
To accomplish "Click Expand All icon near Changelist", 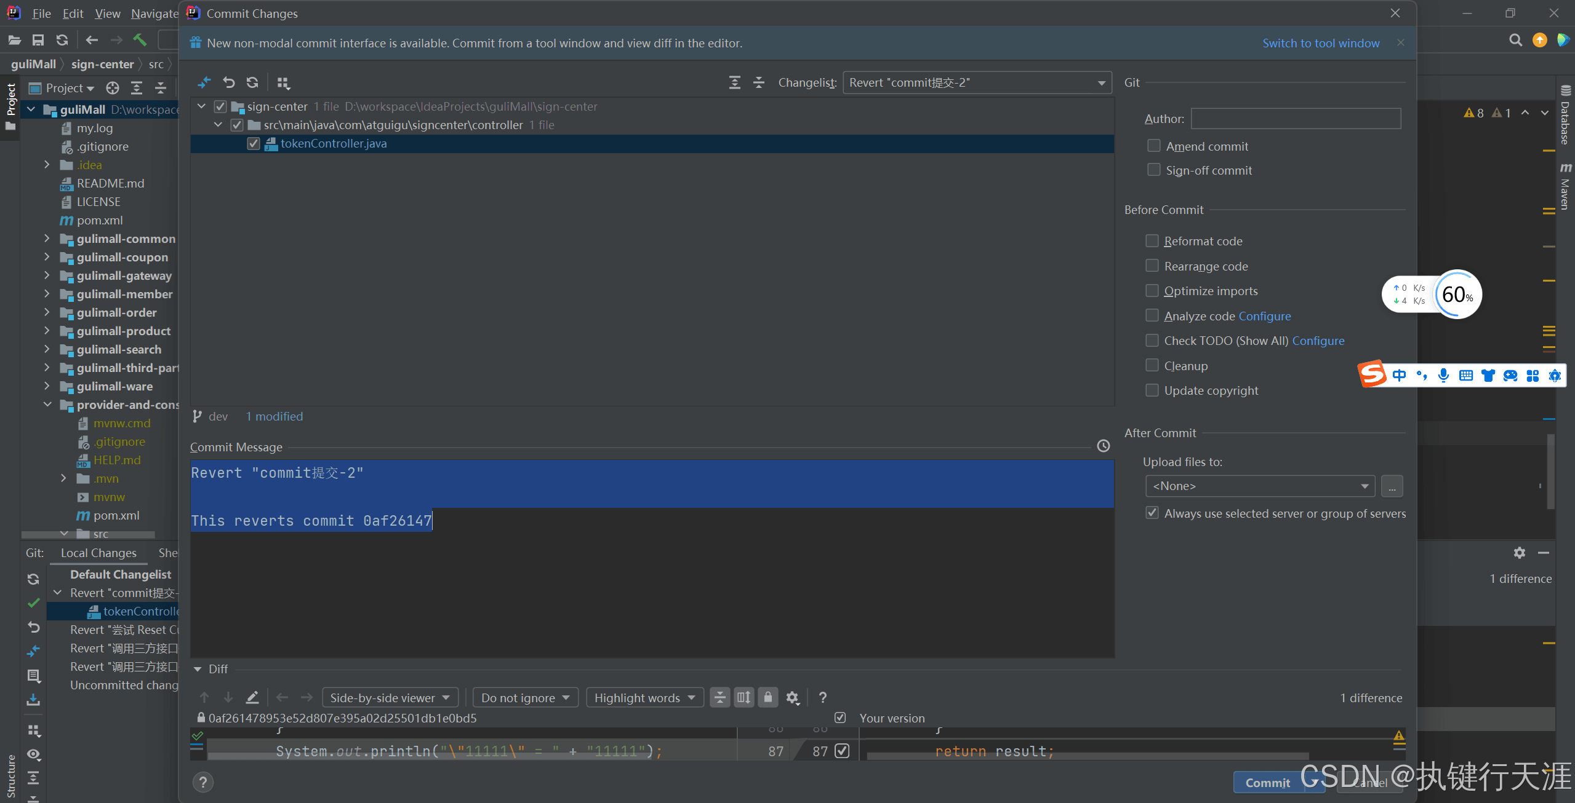I will (735, 82).
